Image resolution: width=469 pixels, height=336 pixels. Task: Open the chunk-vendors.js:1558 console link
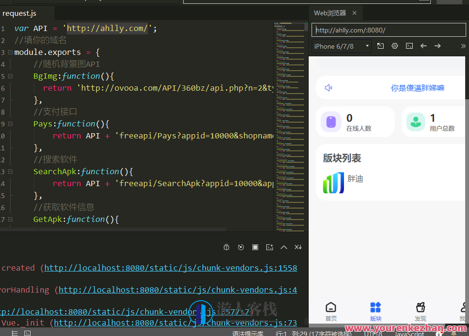pos(169,268)
